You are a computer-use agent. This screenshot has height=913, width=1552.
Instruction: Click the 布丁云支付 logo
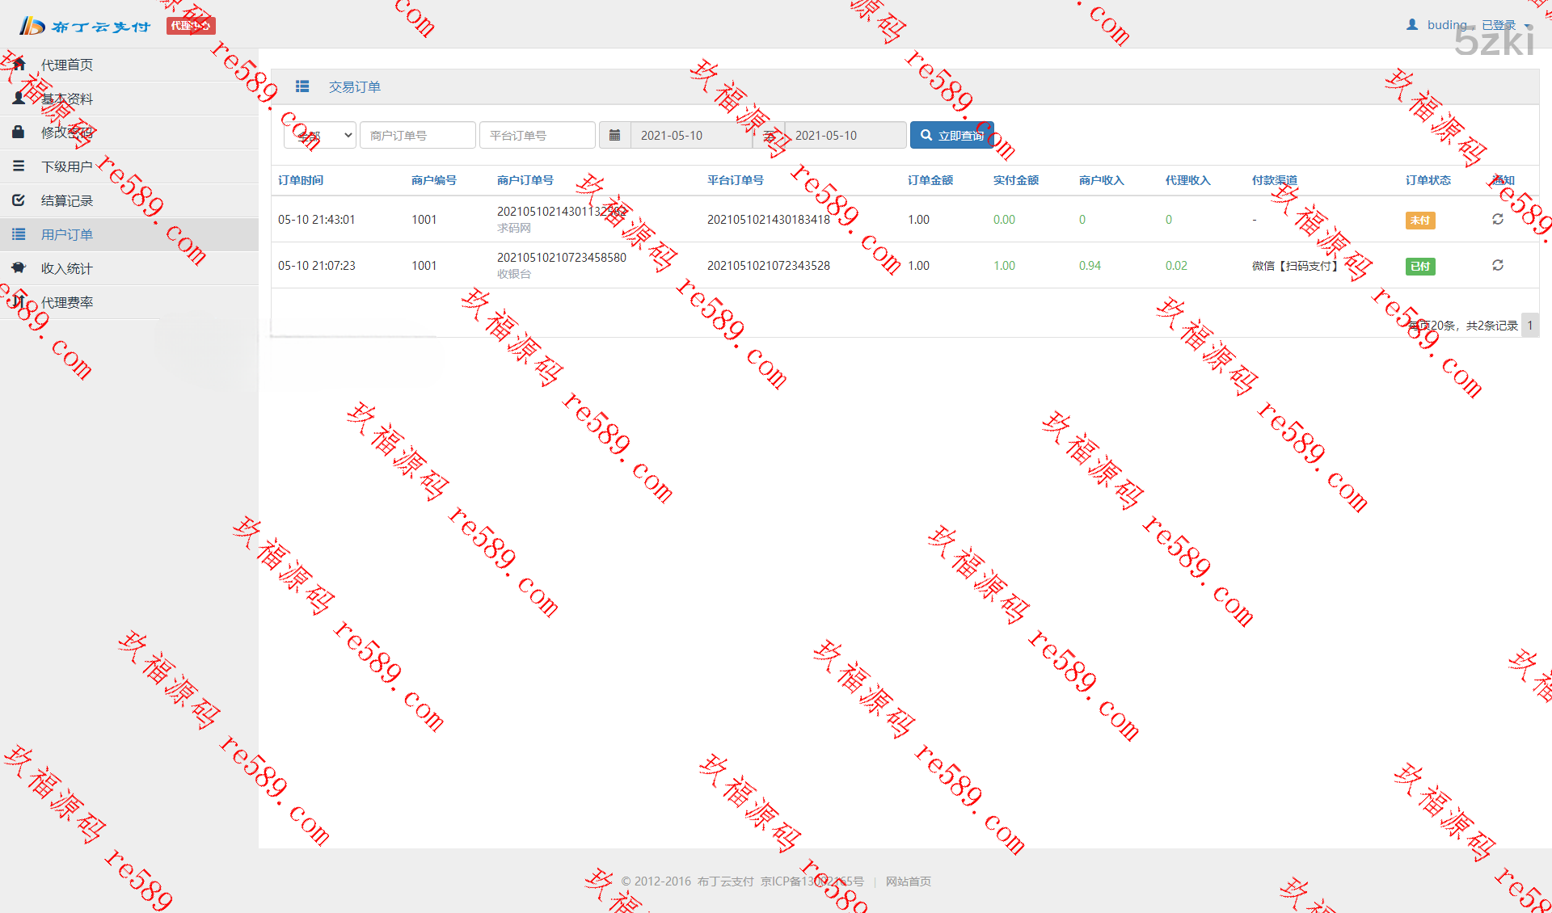(x=85, y=26)
